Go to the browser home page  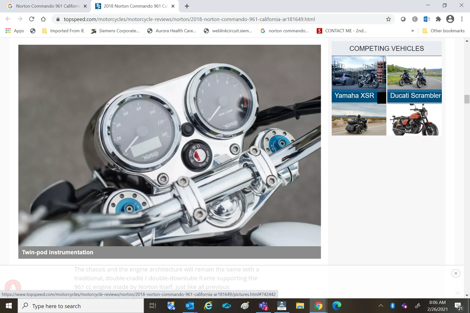[x=43, y=19]
